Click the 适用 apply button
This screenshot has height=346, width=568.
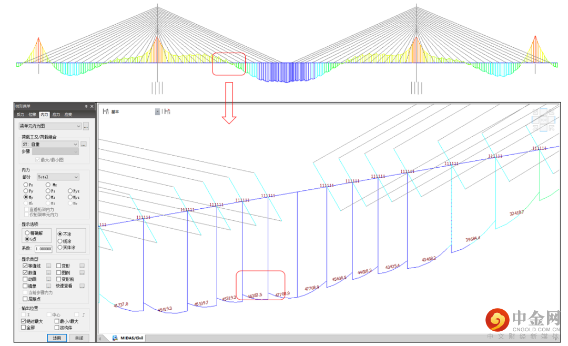point(57,338)
